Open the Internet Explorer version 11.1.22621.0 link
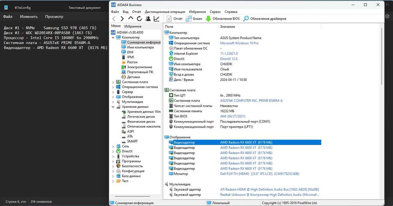Screen dimensions: 393x206 [229, 54]
